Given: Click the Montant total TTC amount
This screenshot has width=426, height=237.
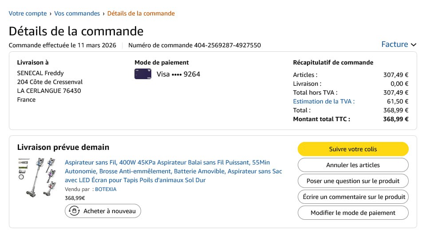Looking at the screenshot, I should [x=395, y=119].
